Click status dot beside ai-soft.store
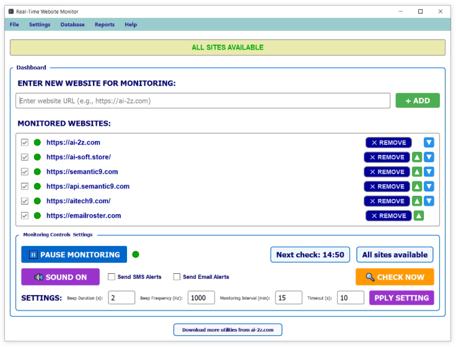Image resolution: width=456 pixels, height=347 pixels. click(x=37, y=157)
